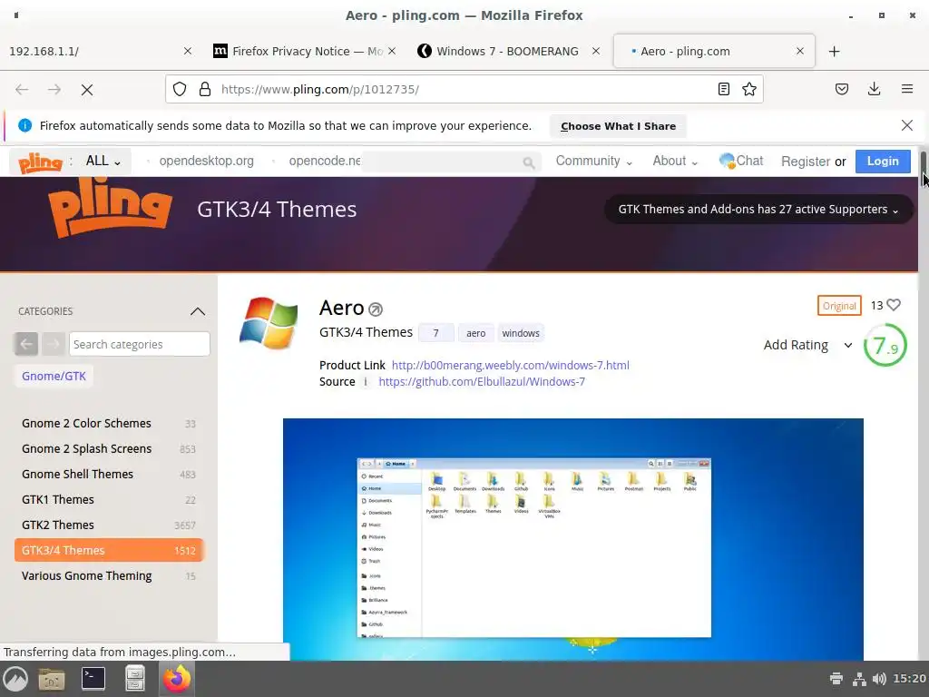
Task: Open the b00merang.weebly.com product link
Action: 510,365
